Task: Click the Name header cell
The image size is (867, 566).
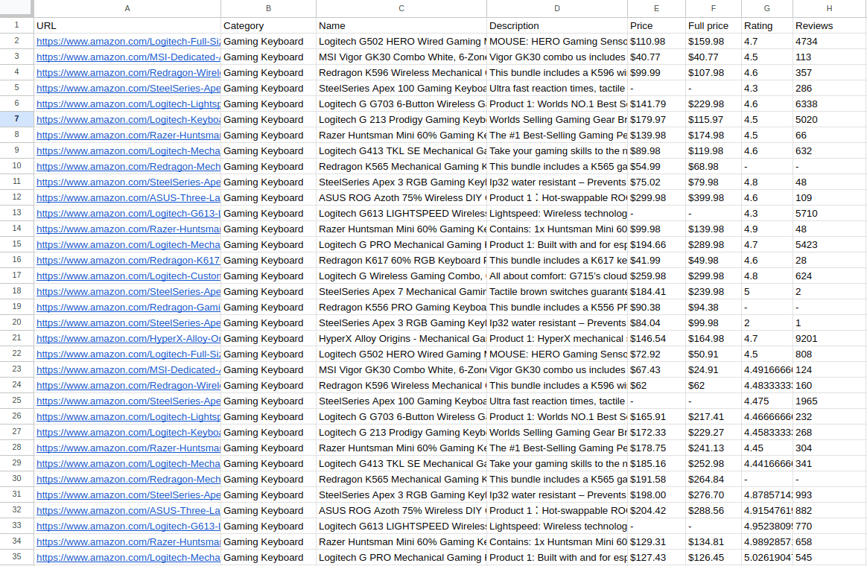Action: (x=401, y=25)
